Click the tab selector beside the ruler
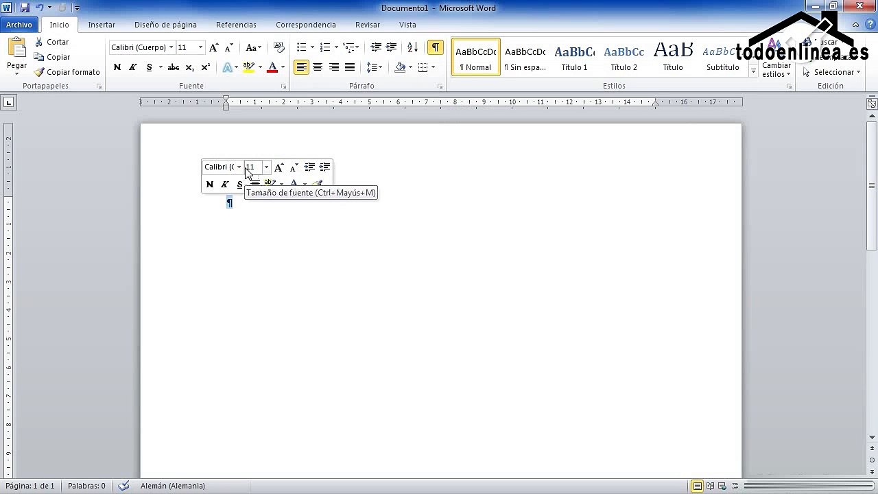The width and height of the screenshot is (878, 494). (8, 102)
